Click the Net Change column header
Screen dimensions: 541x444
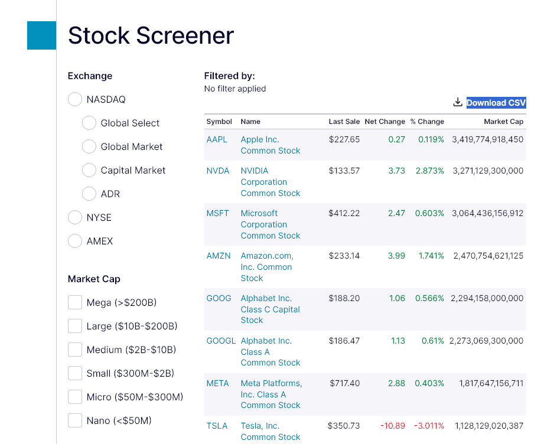point(384,122)
